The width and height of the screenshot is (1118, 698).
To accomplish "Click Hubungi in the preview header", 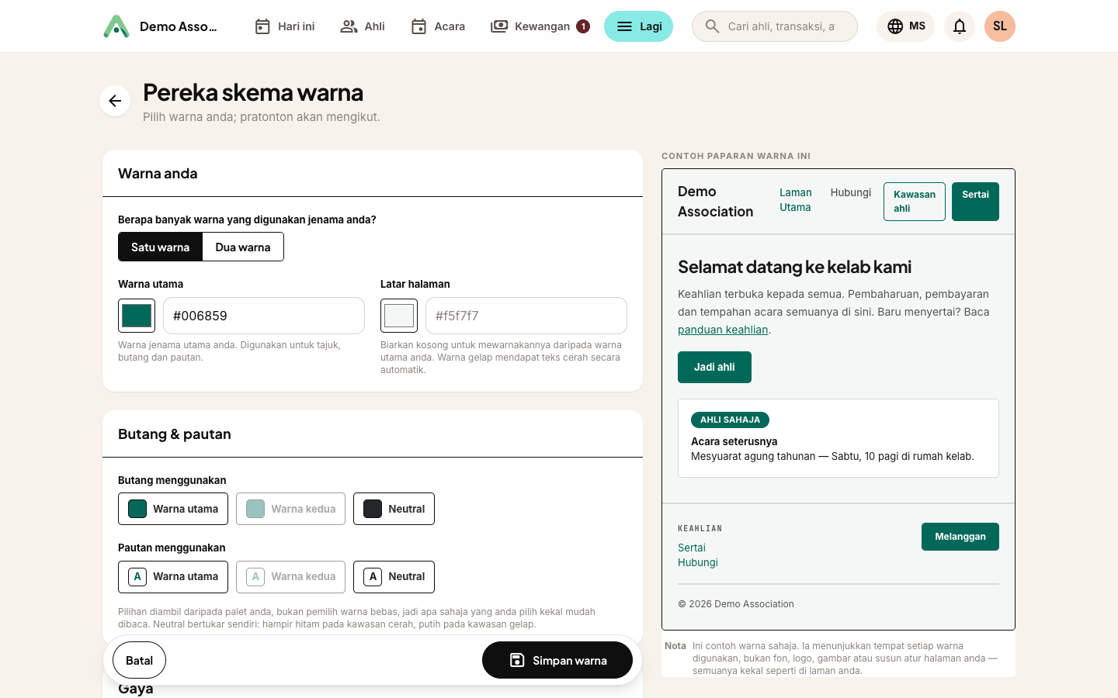I will pos(851,192).
